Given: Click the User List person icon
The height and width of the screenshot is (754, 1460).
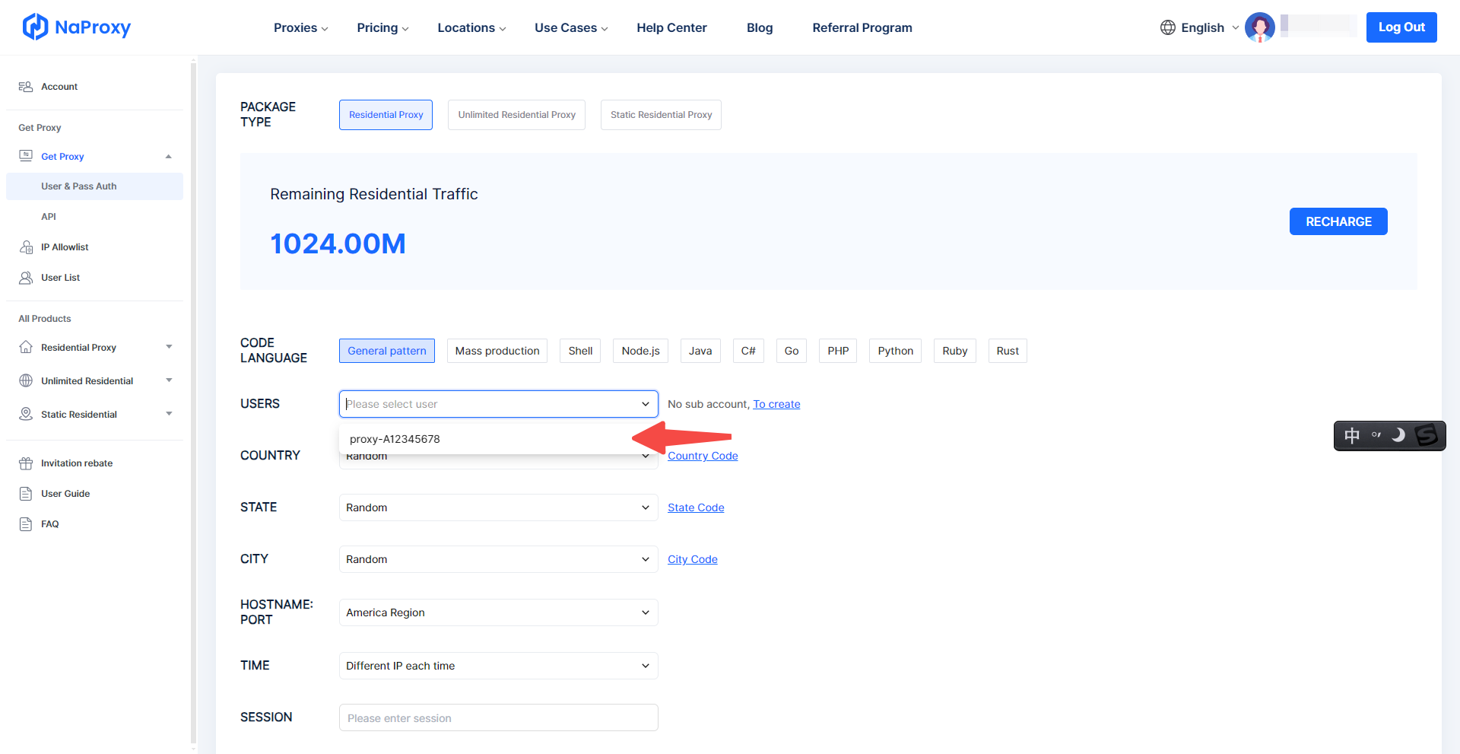Looking at the screenshot, I should (x=26, y=278).
